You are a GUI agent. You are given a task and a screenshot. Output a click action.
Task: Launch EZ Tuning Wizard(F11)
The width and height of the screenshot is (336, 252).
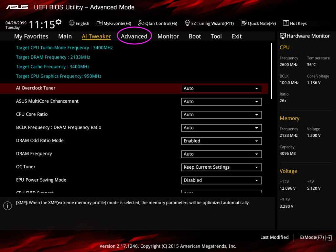click(209, 23)
